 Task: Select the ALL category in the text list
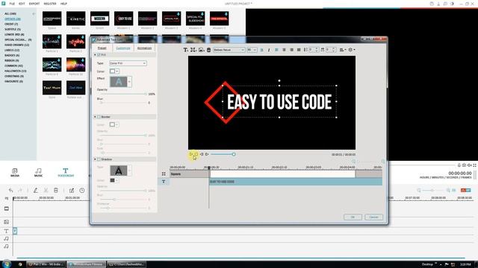(10, 13)
